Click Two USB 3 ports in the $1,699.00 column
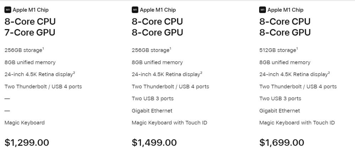Viewport: 355px width, 152px height. (280, 98)
